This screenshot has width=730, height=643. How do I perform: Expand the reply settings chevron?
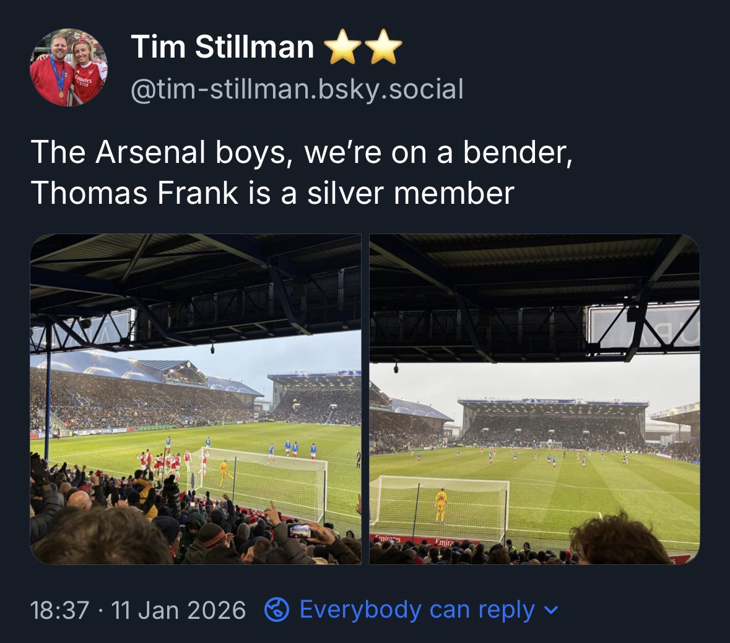[x=547, y=611]
